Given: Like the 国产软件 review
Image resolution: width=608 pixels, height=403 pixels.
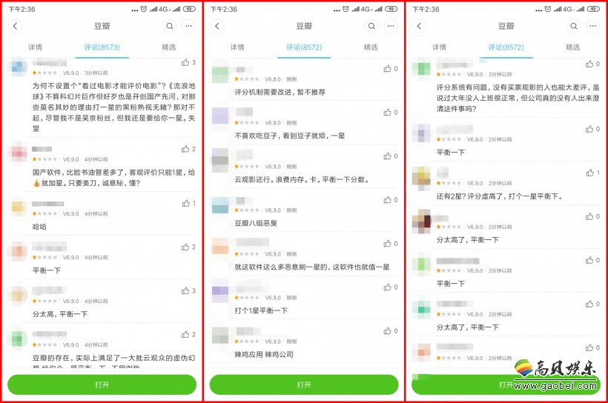Looking at the screenshot, I should click(185, 149).
